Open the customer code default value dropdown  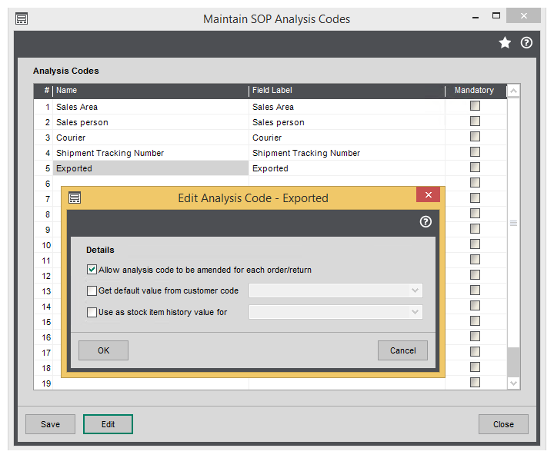[x=415, y=291]
